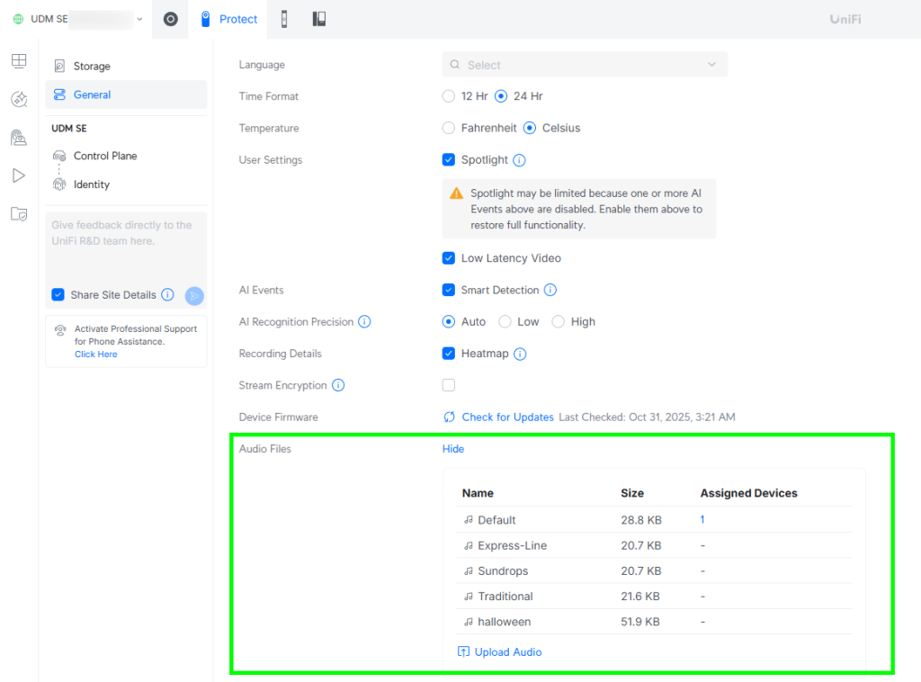Open the dashboard grid icon in sidebar

(x=19, y=61)
